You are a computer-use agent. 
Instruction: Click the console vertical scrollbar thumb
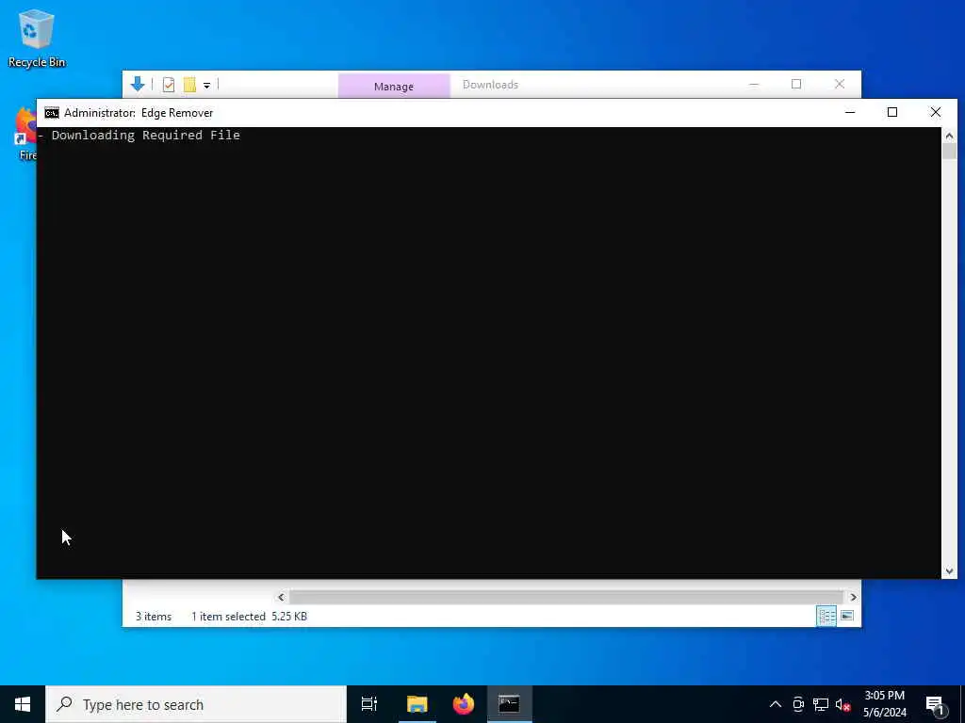coord(949,152)
